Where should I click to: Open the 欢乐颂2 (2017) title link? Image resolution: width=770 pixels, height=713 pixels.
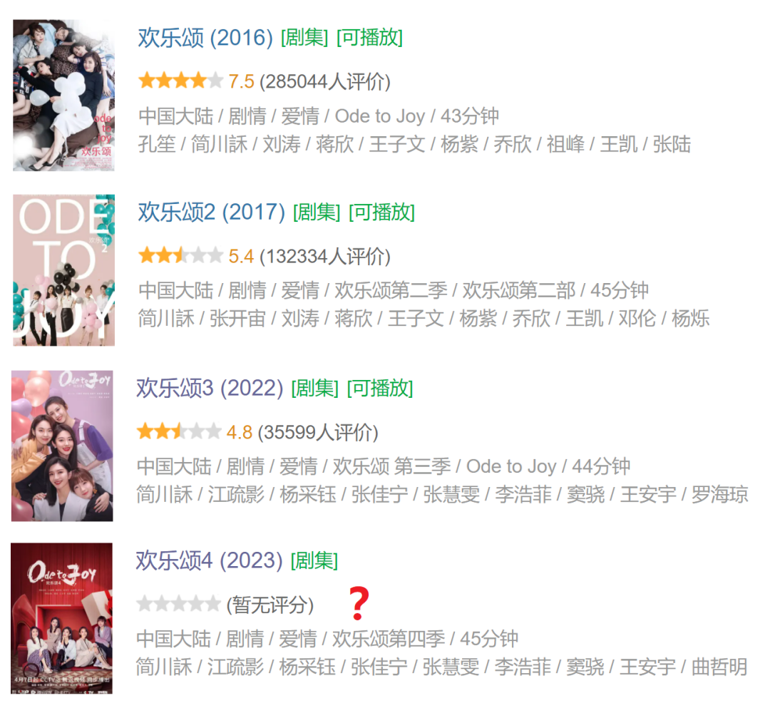pyautogui.click(x=211, y=212)
